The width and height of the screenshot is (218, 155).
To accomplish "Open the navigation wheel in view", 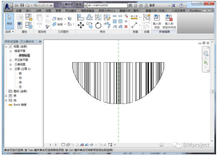I will [x=206, y=54].
